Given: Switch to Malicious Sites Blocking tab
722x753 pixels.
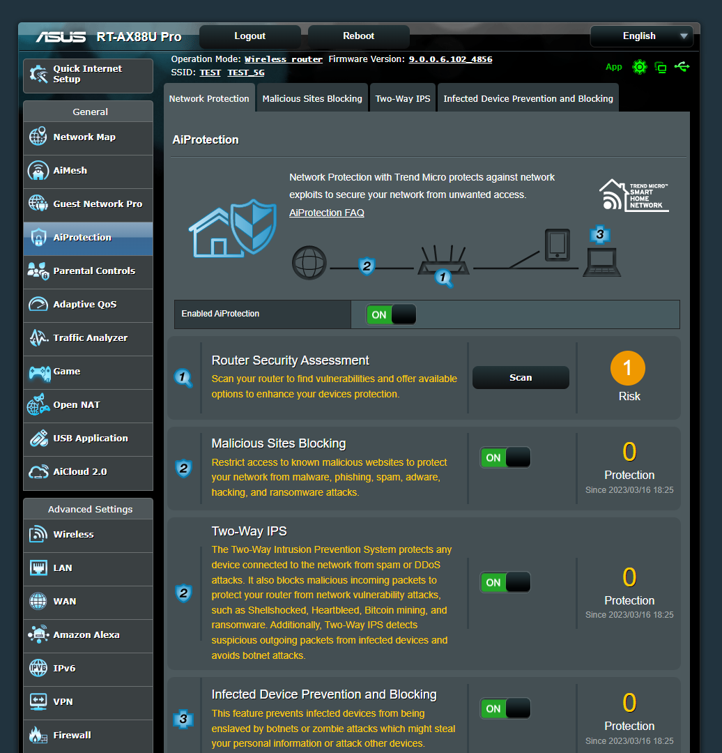Looking at the screenshot, I should click(x=312, y=98).
